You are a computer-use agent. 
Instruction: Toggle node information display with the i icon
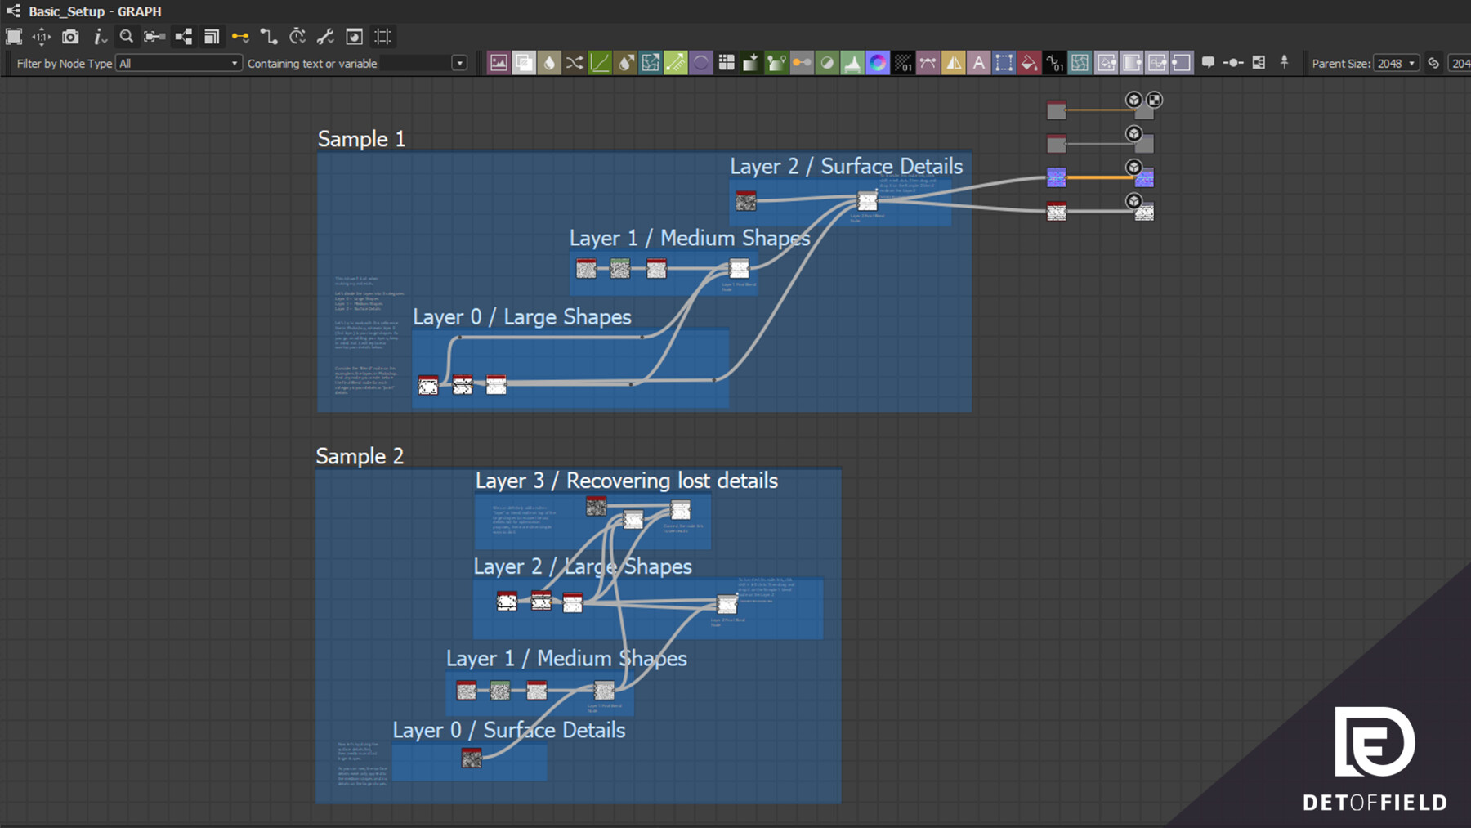99,36
